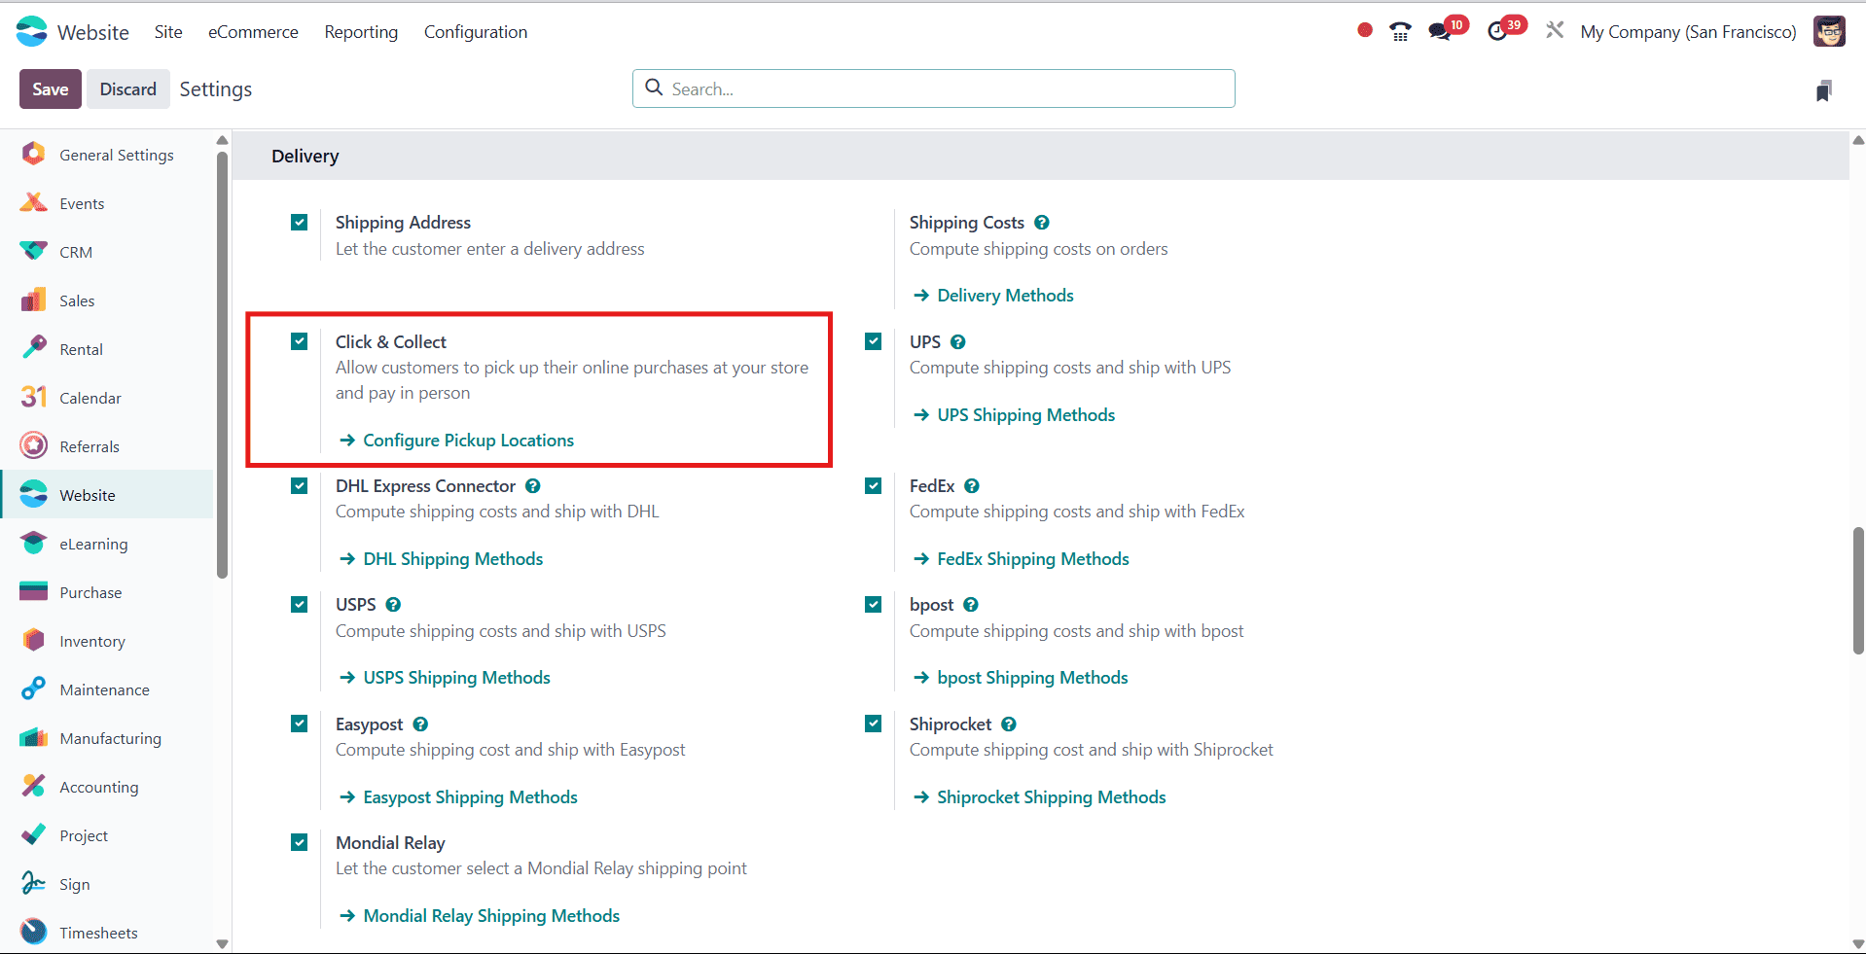Open eLearning settings in the sidebar
1866x954 pixels.
[107, 544]
